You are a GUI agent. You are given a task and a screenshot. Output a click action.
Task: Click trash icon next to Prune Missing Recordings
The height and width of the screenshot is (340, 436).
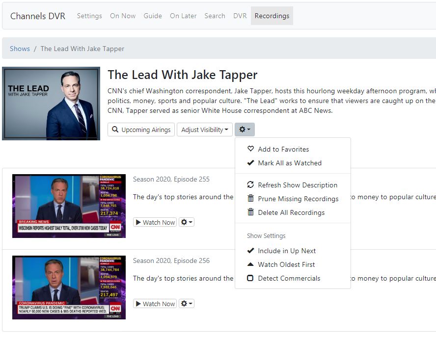[250, 199]
